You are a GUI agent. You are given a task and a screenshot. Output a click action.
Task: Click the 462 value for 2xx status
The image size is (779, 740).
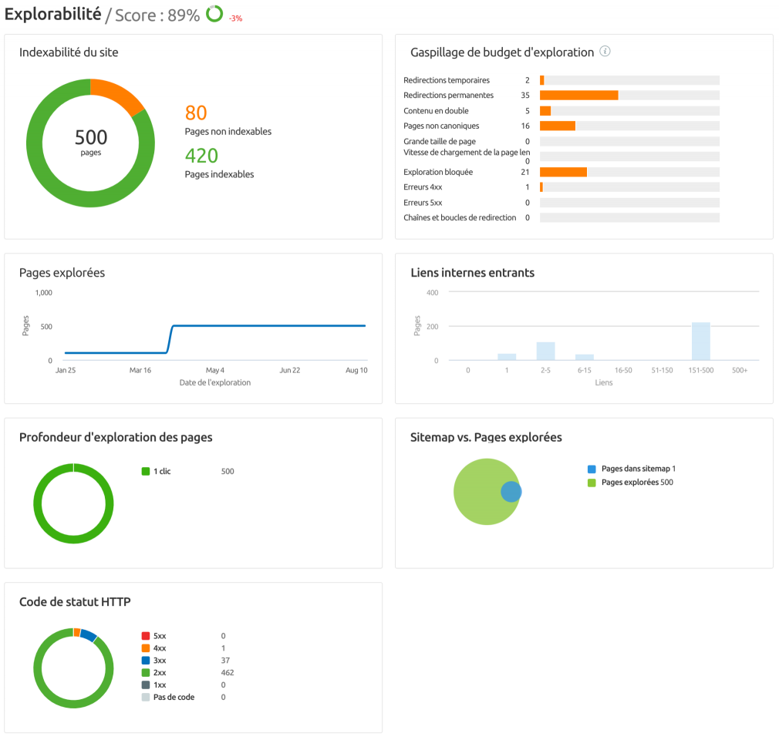[x=227, y=672]
